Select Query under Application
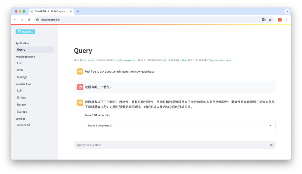Screen dimensions: 302x174 [22, 49]
